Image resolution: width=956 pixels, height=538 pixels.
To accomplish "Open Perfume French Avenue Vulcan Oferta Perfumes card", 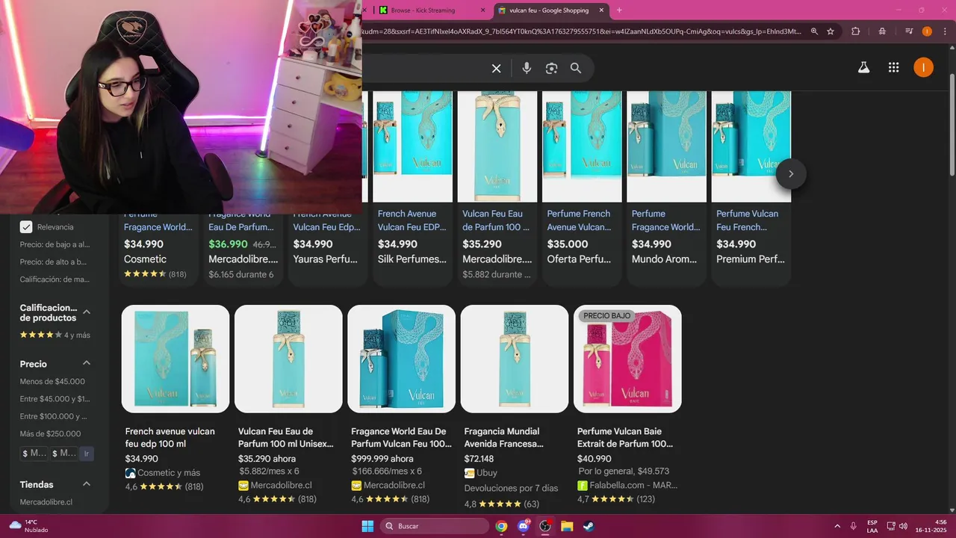I will (582, 187).
